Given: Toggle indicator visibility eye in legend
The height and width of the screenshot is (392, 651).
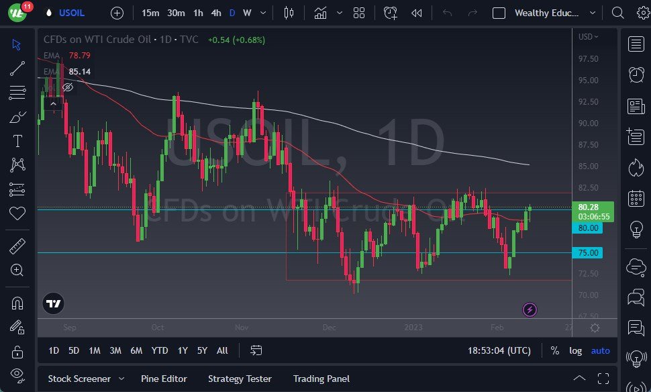Looking at the screenshot, I should click(x=68, y=87).
